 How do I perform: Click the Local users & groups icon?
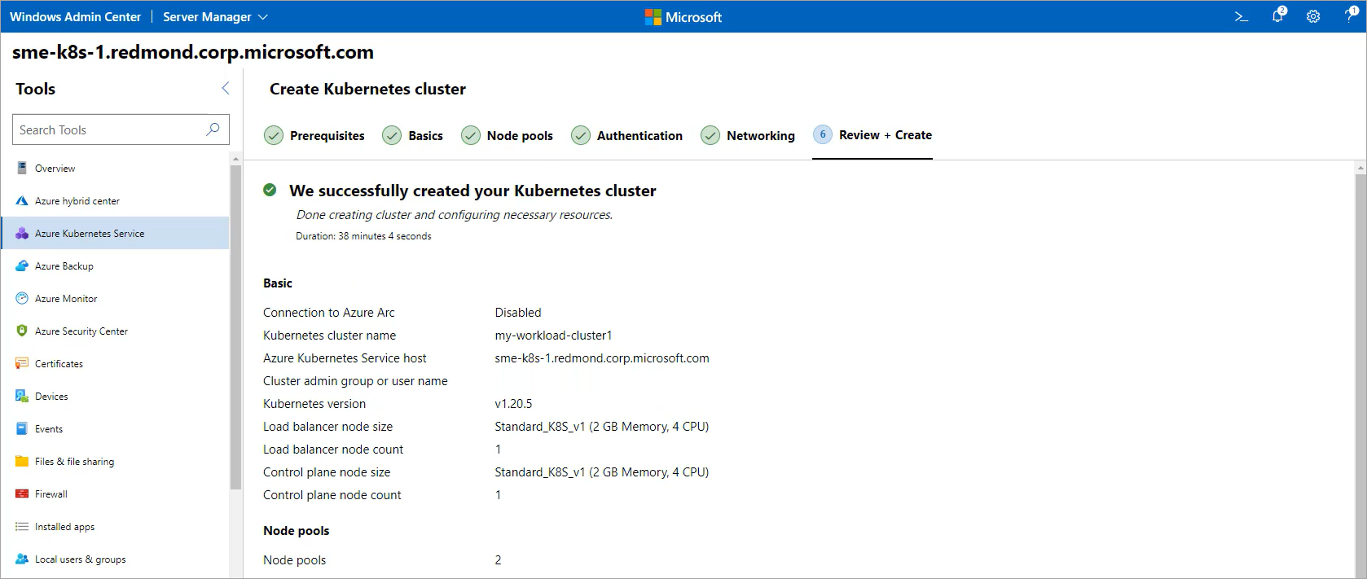click(x=22, y=559)
